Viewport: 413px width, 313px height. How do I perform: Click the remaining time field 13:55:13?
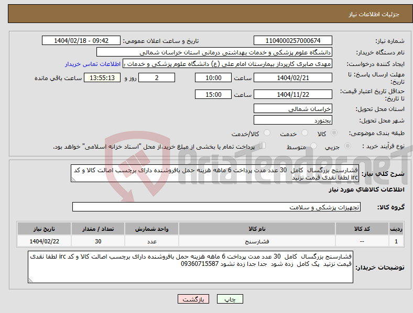pos(102,78)
